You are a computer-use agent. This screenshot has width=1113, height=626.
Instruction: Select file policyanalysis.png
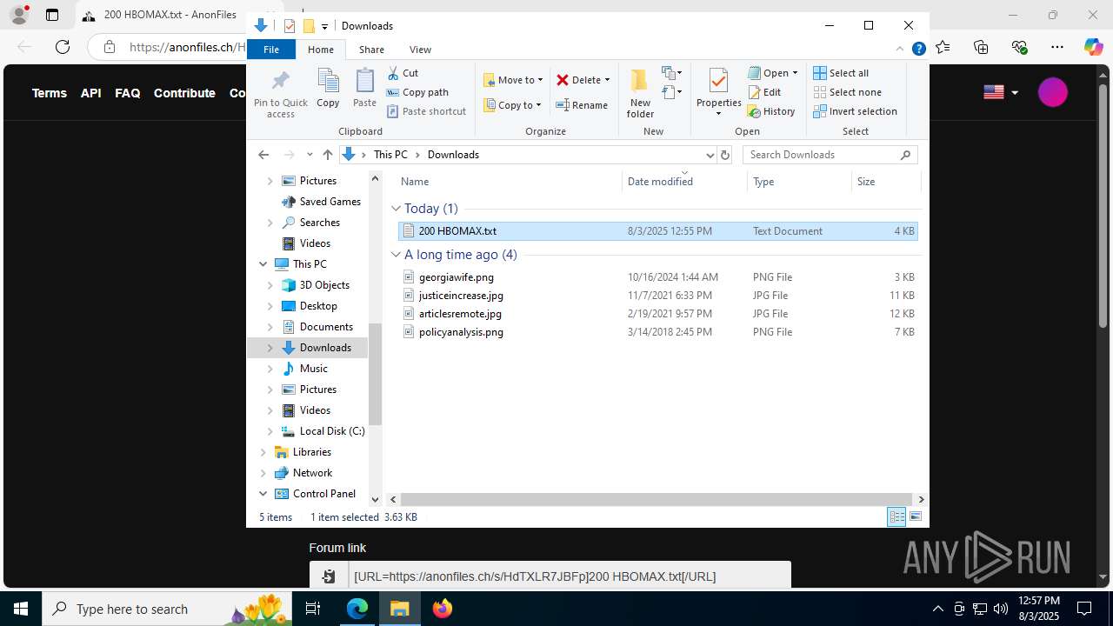pos(658,332)
